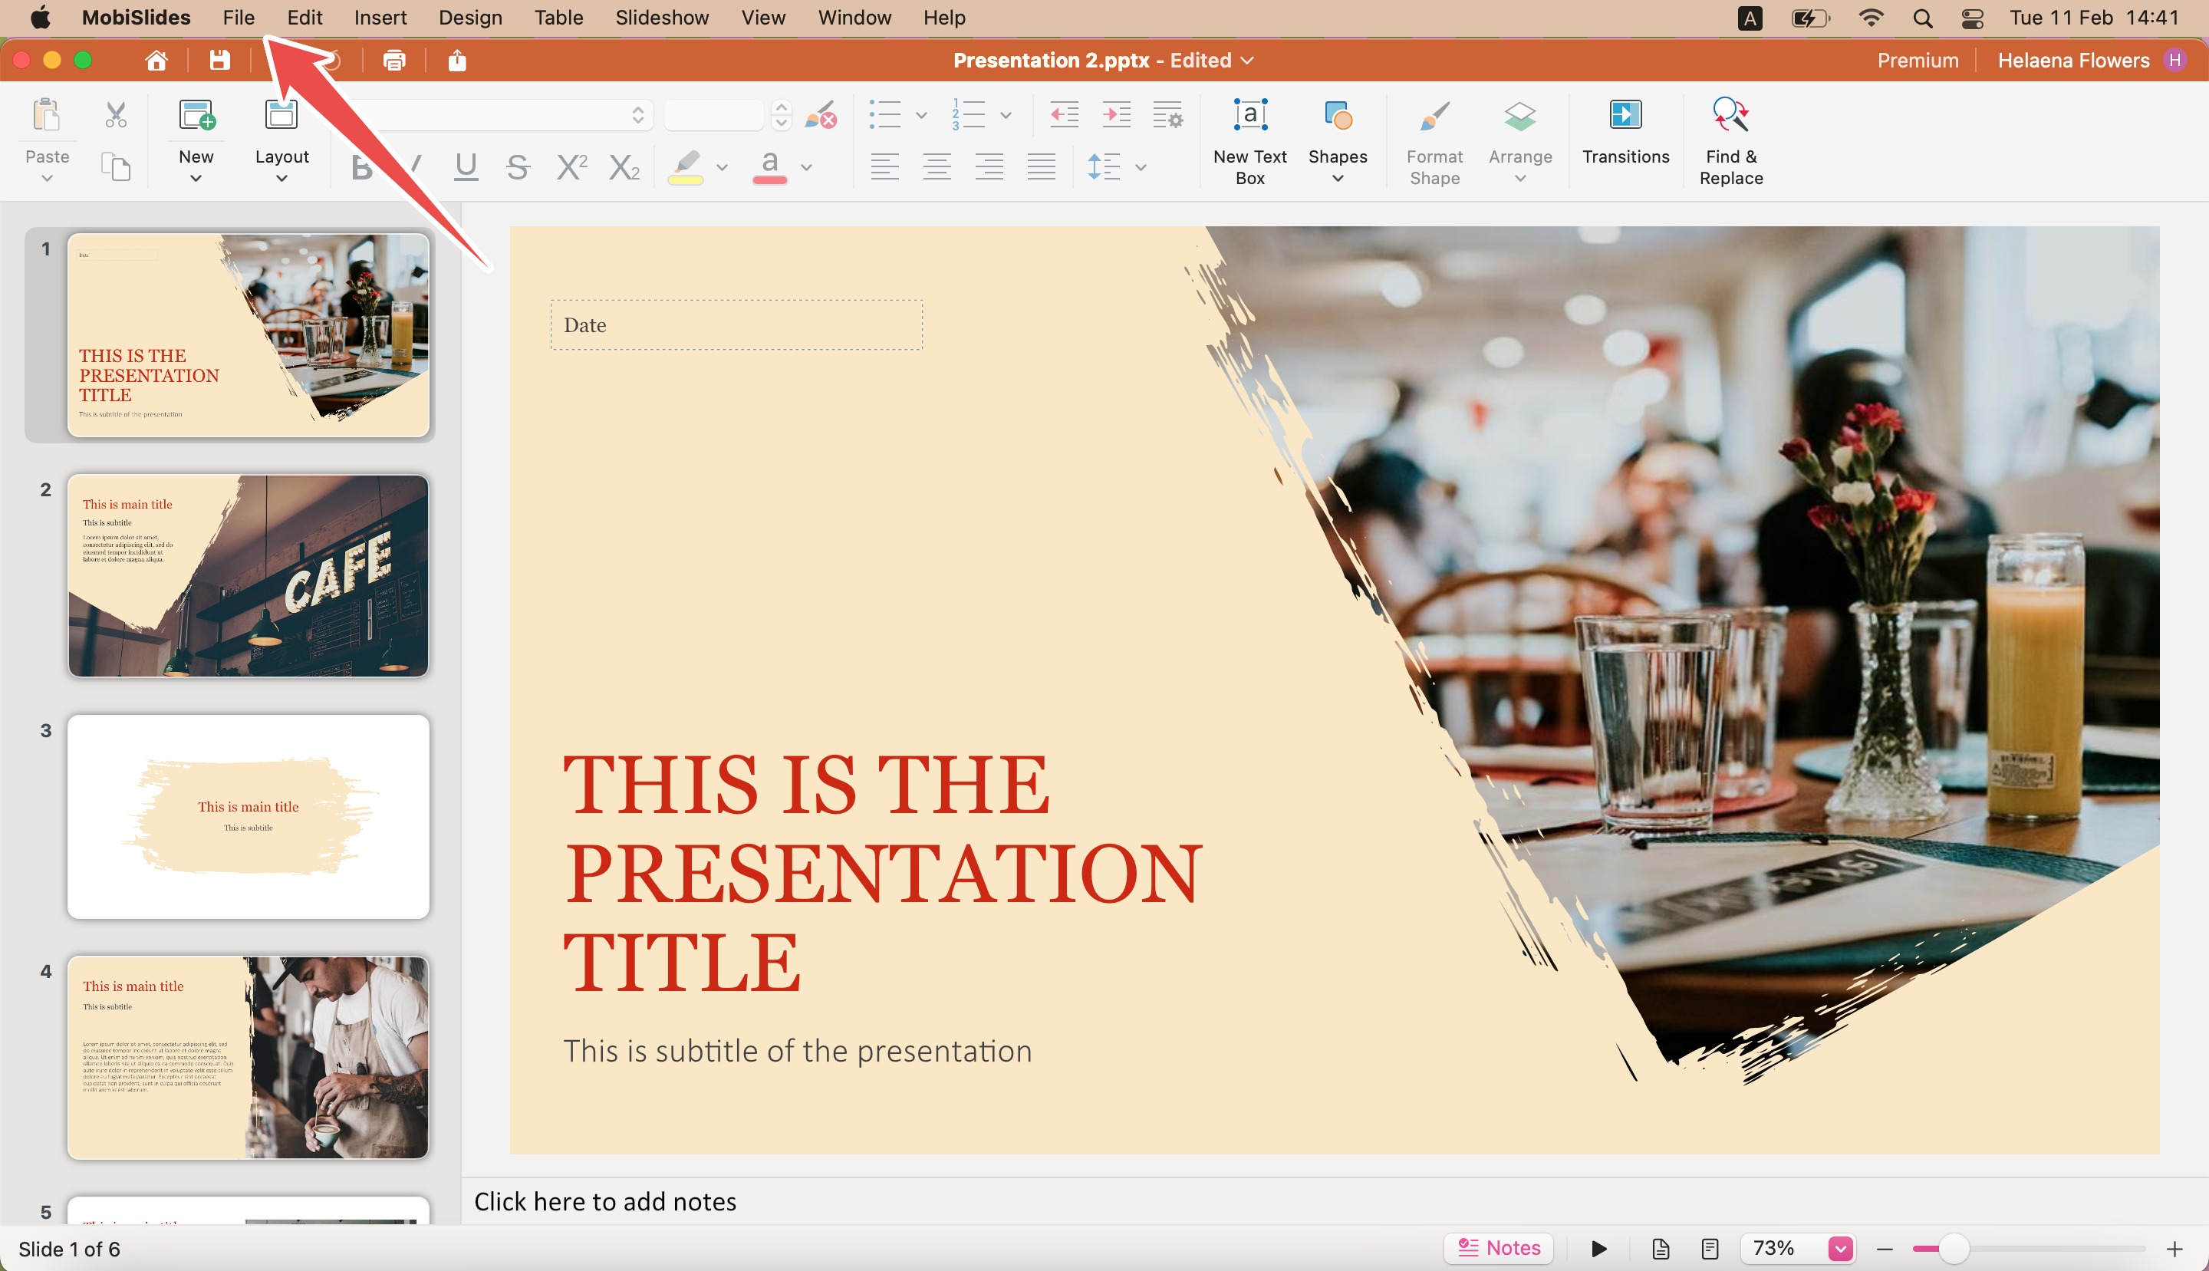Screen dimensions: 2209x1271
Task: Click the Premium link
Action: (x=1918, y=61)
